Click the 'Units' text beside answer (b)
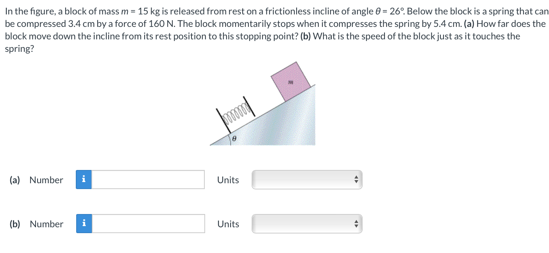The height and width of the screenshot is (253, 549). tap(228, 224)
